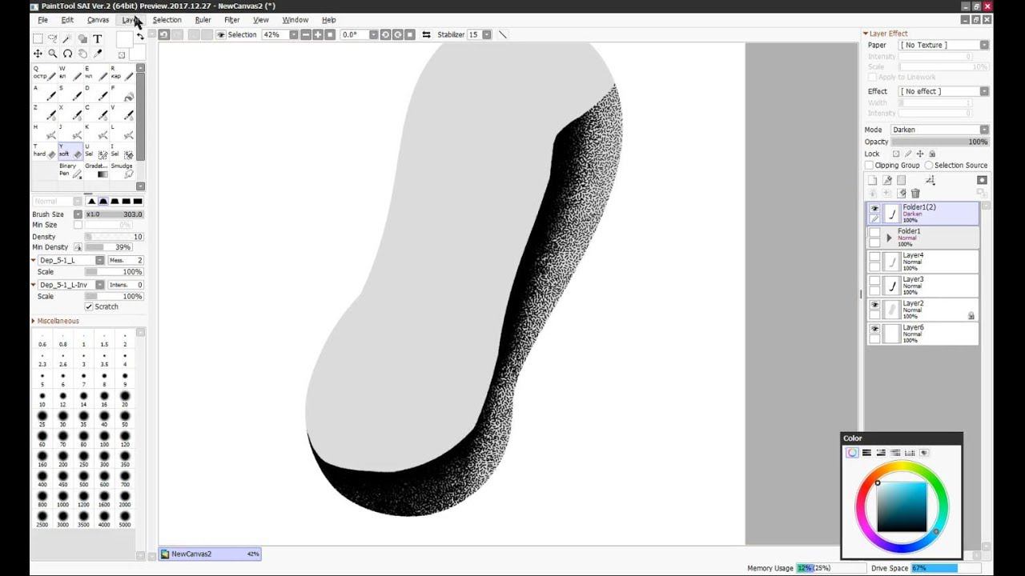Select the Rotate view tool
Viewport: 1025px width, 576px height.
[x=67, y=54]
